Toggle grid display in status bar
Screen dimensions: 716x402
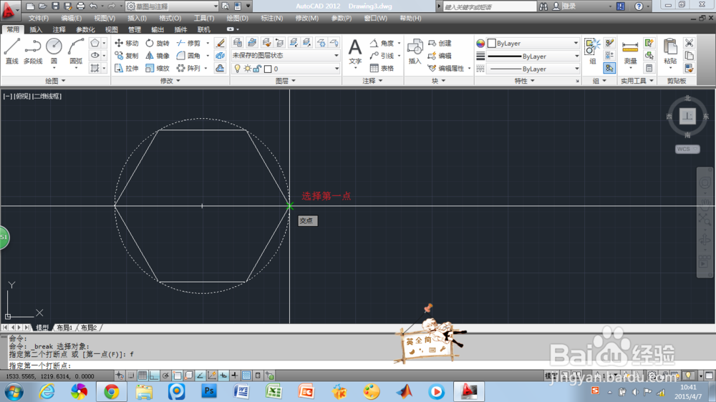click(x=142, y=376)
